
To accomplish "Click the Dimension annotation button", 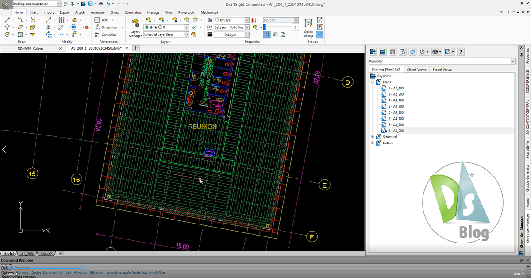I will click(x=108, y=27).
